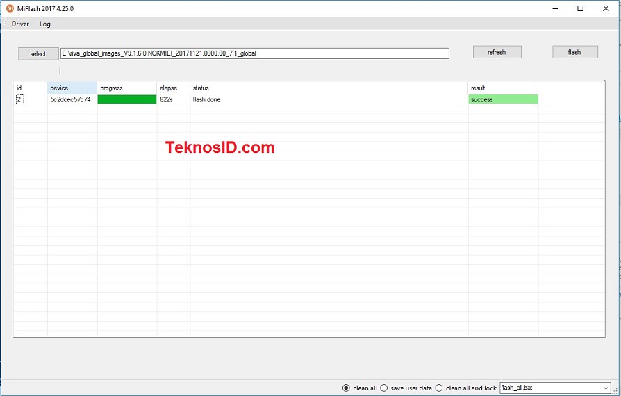Image resolution: width=621 pixels, height=396 pixels.
Task: Click the id cell showing 2
Action: pyautogui.click(x=20, y=99)
